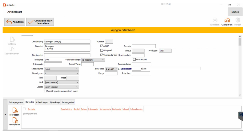The image size is (246, 134).
Task: Click the Afdrukken printer icon
Action: 215,20
